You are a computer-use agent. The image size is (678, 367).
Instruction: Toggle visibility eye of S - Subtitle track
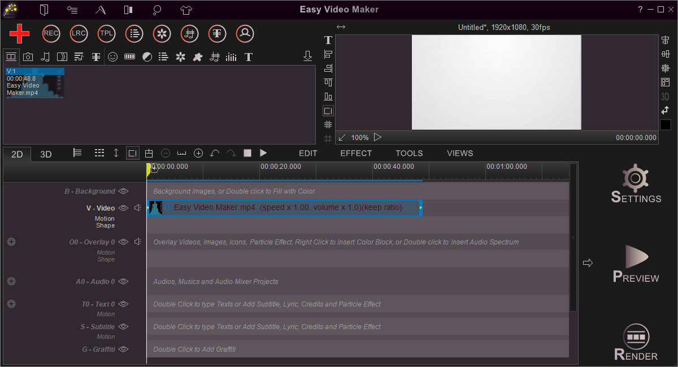pos(124,326)
